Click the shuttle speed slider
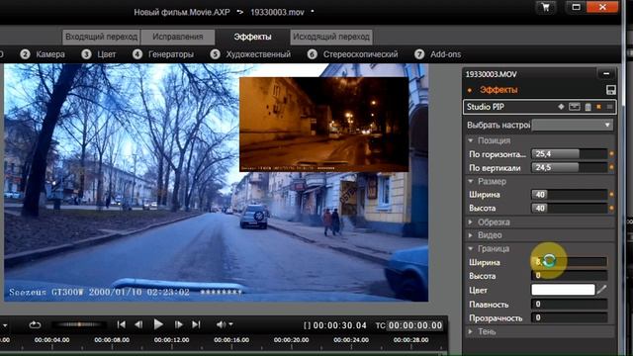The height and width of the screenshot is (356, 633). coord(79,324)
